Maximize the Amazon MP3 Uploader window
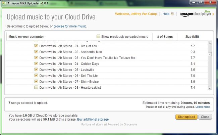 tap(201, 2)
